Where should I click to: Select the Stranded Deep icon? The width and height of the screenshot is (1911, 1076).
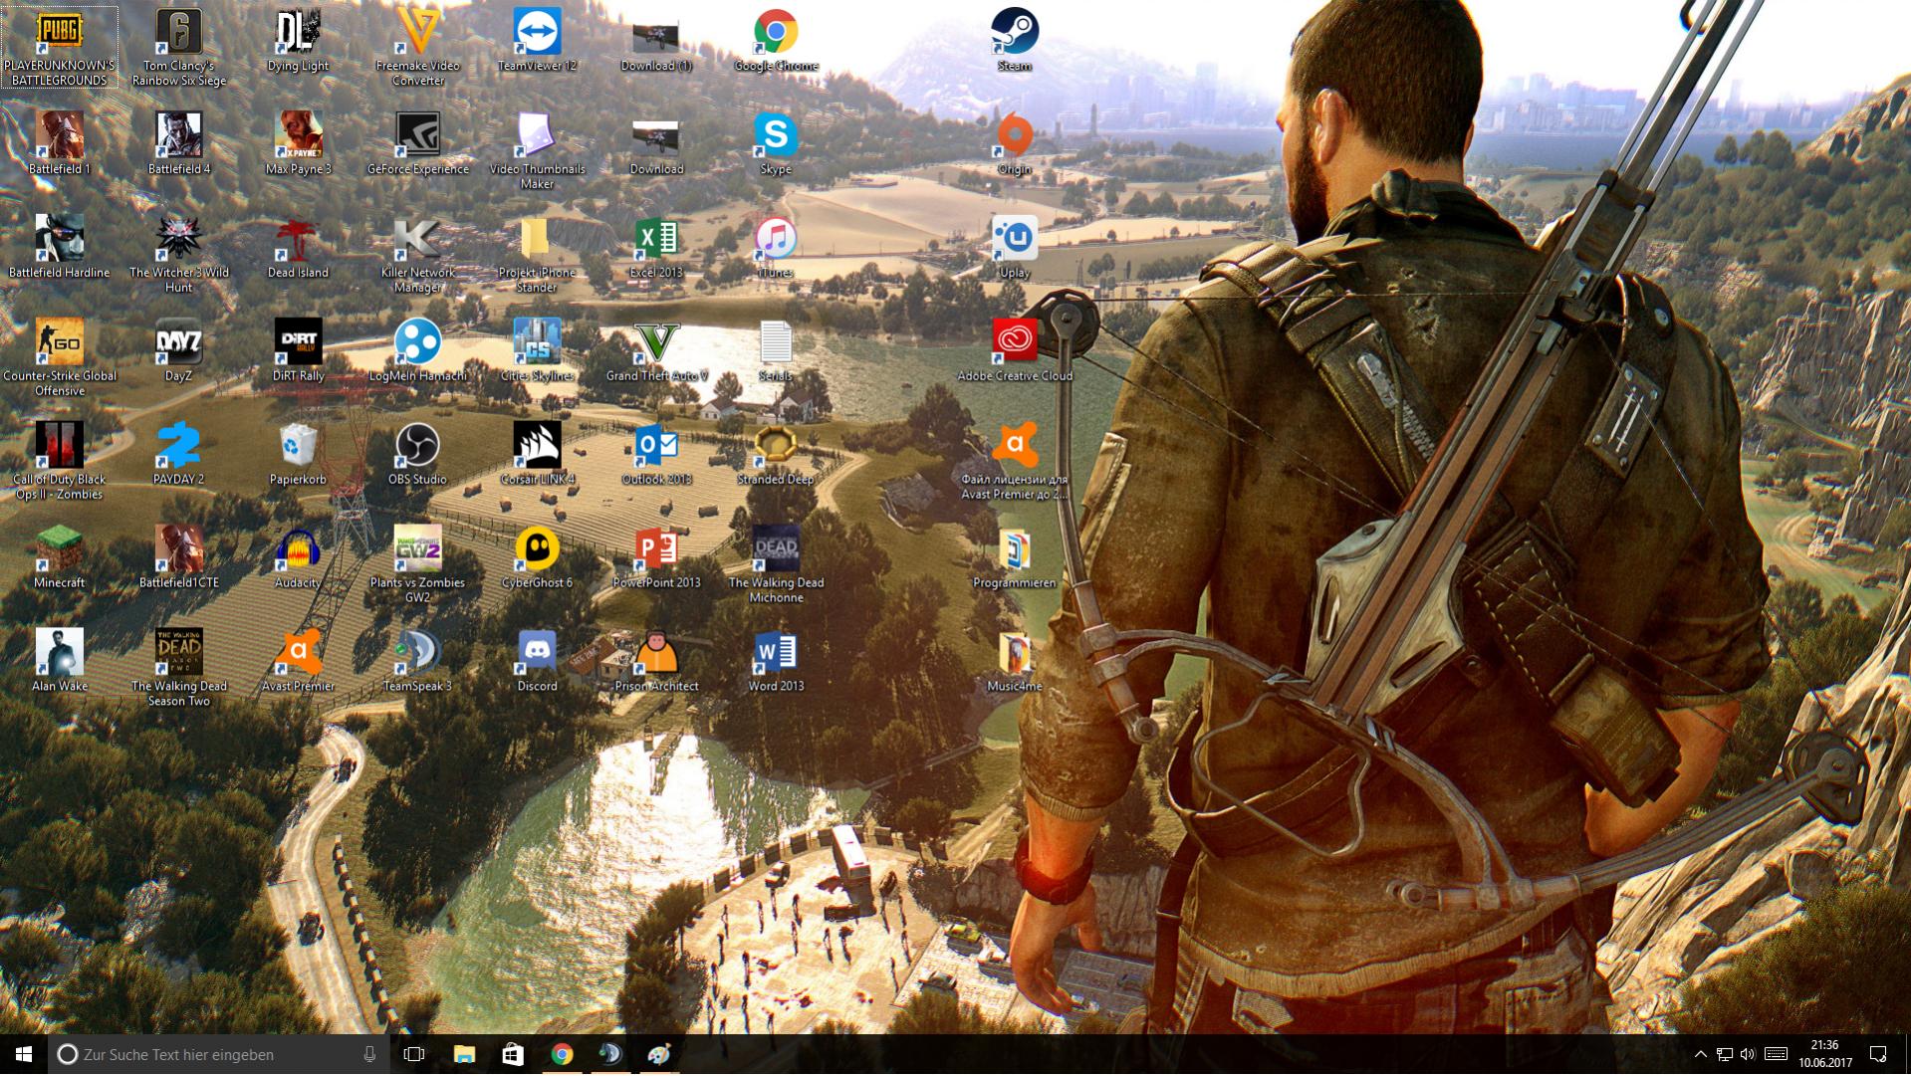[776, 454]
